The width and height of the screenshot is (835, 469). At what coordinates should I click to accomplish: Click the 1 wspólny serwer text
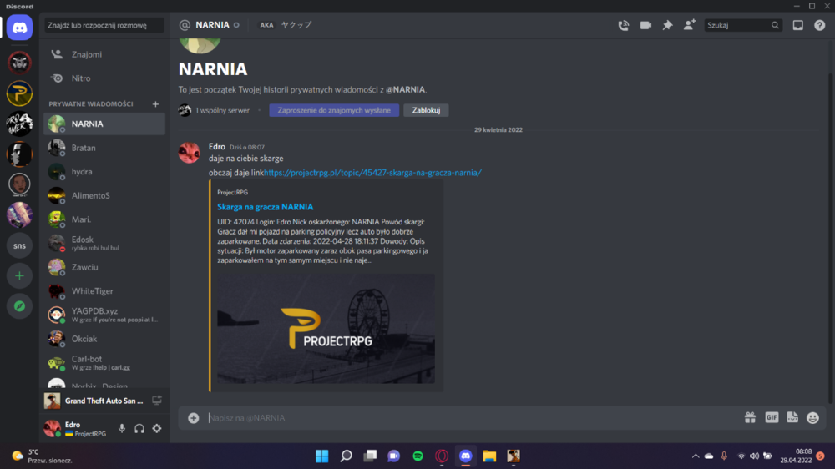(222, 110)
